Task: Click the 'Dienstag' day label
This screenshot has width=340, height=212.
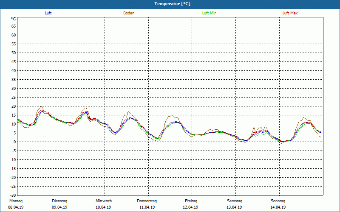Action: click(x=59, y=201)
